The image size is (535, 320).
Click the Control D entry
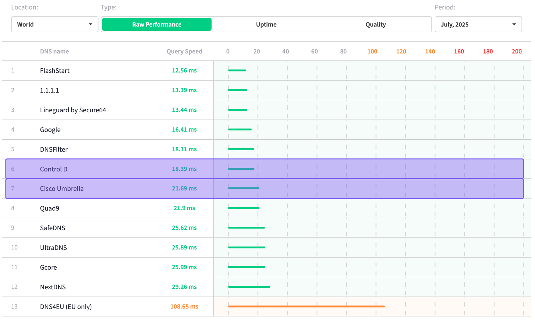[x=53, y=169]
